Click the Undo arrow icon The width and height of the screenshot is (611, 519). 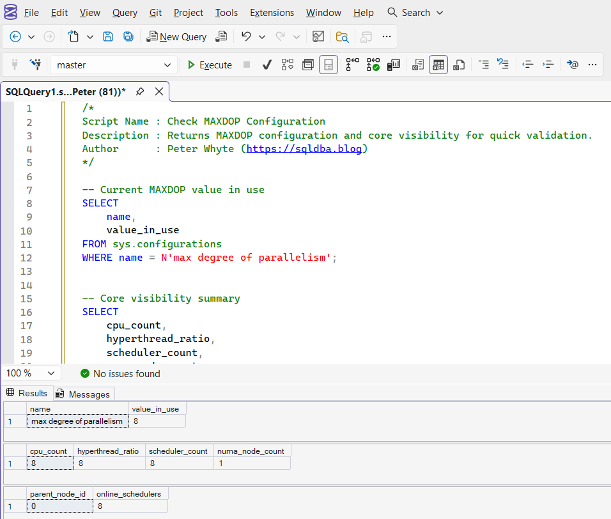[246, 36]
